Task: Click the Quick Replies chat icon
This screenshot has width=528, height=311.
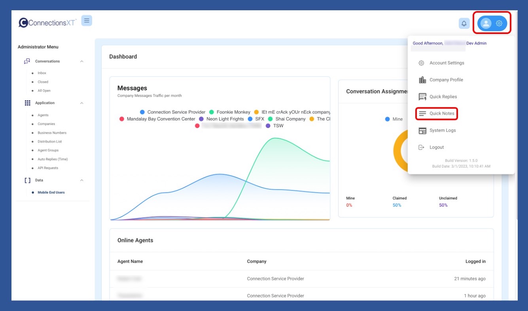Action: (x=422, y=97)
